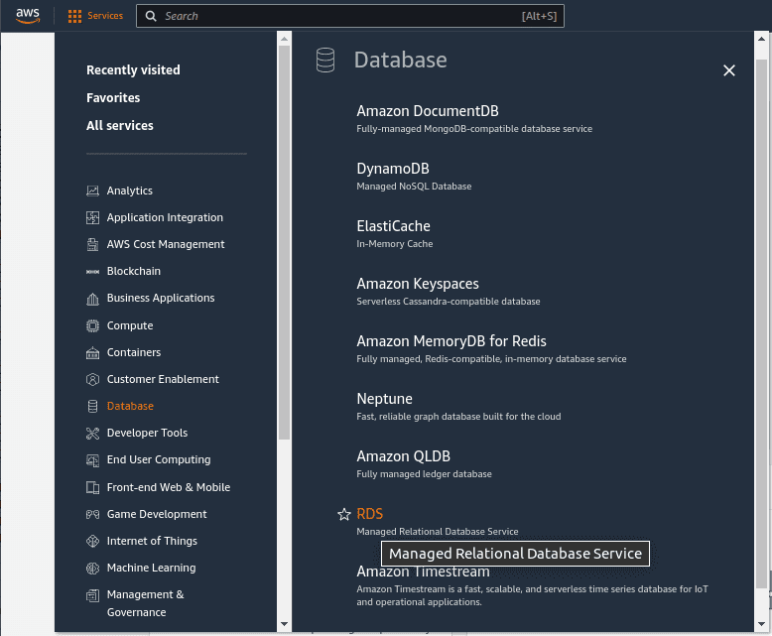The width and height of the screenshot is (772, 636).
Task: Click the search magnifier icon
Action: pos(151,16)
